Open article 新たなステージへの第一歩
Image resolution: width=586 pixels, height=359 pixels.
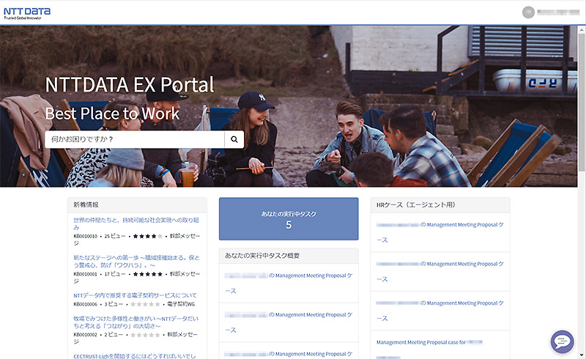coord(136,262)
